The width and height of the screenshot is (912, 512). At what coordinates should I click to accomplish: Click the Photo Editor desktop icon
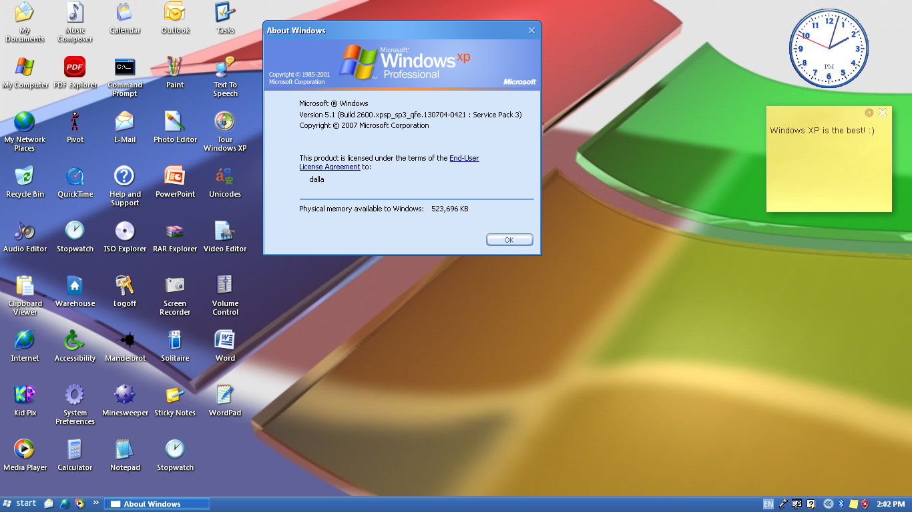point(175,127)
